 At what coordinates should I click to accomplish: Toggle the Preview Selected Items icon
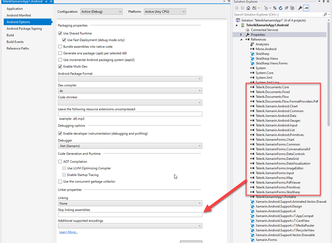(x=306, y=8)
